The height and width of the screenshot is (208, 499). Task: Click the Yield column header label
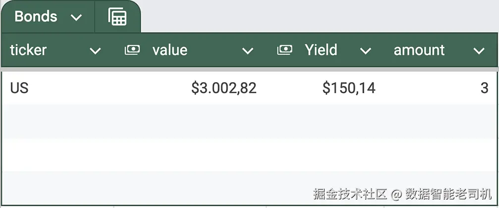[321, 50]
